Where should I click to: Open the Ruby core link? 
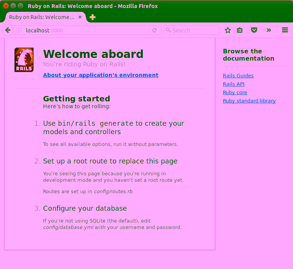pyautogui.click(x=235, y=93)
